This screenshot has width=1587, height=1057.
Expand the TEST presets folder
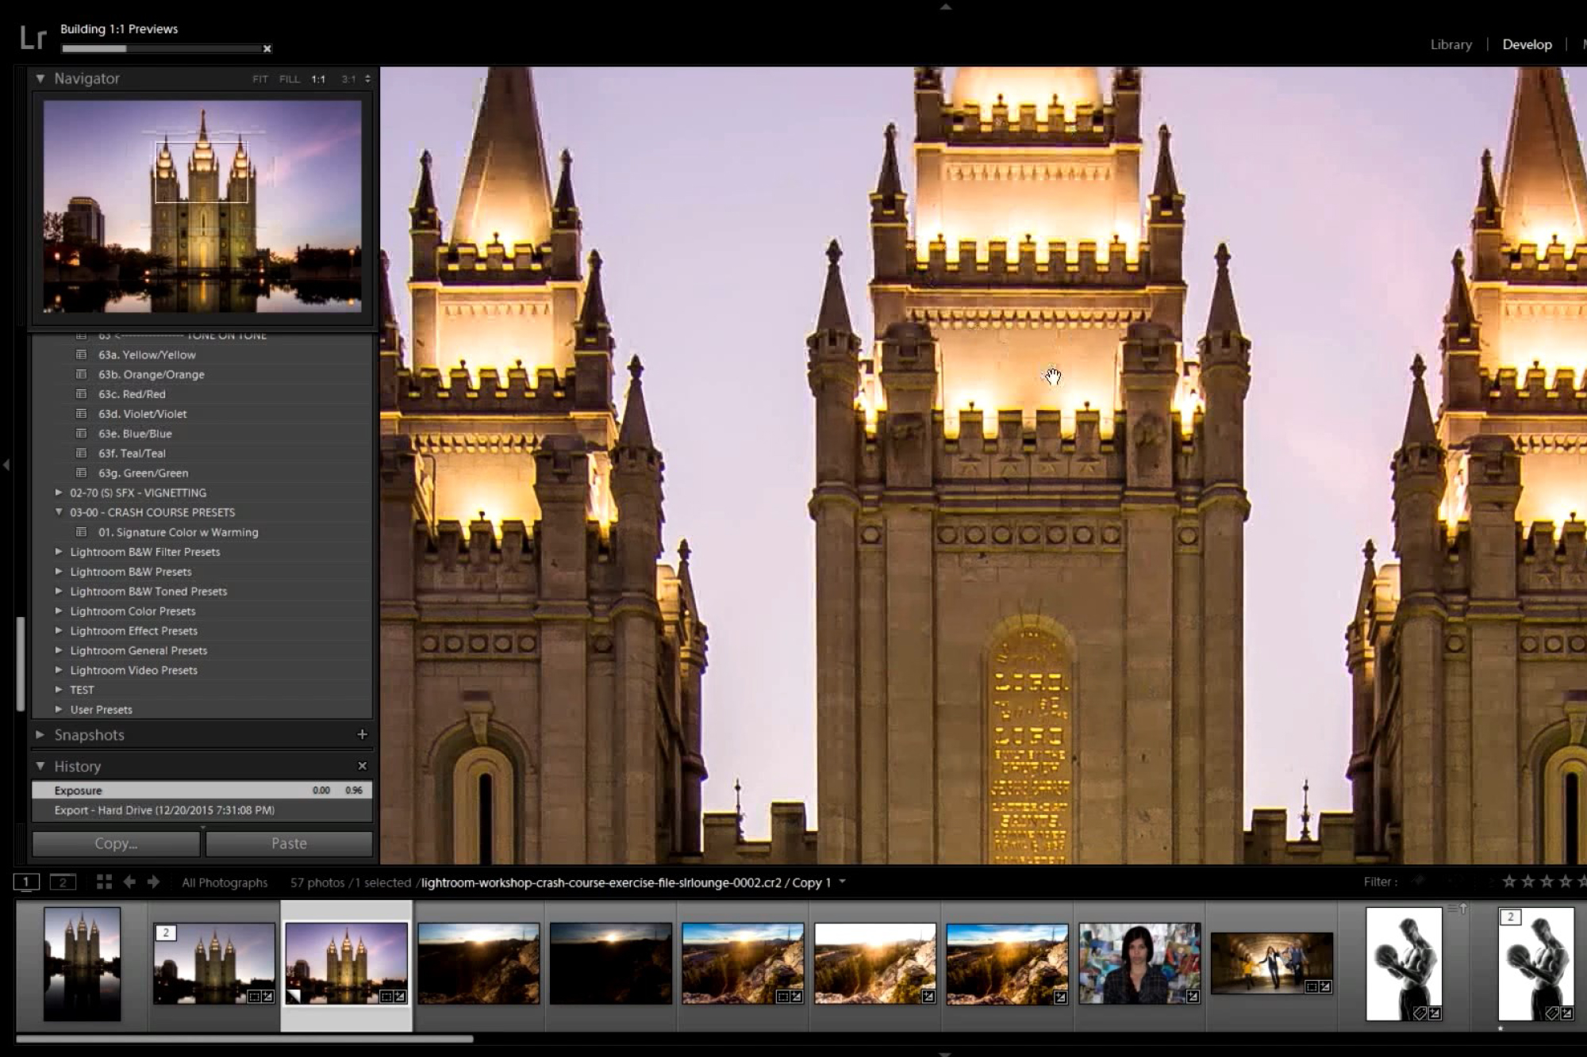tap(59, 690)
